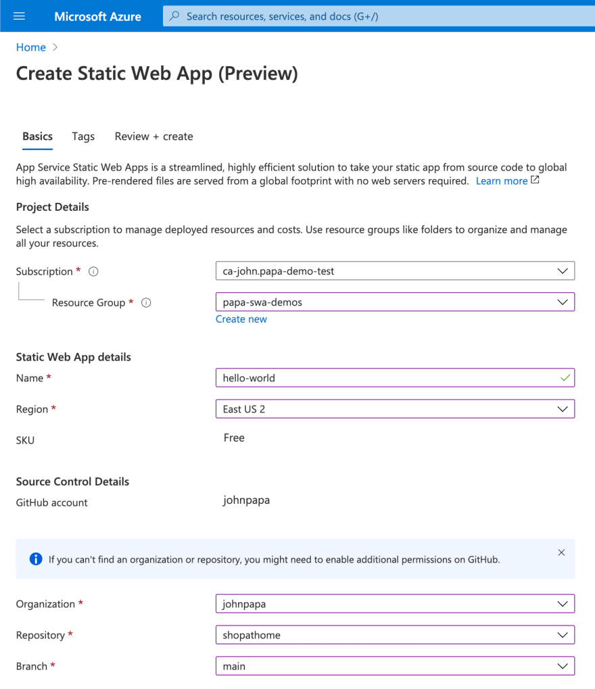595x689 pixels.
Task: Click the external link icon beside Learn more
Action: tap(535, 180)
